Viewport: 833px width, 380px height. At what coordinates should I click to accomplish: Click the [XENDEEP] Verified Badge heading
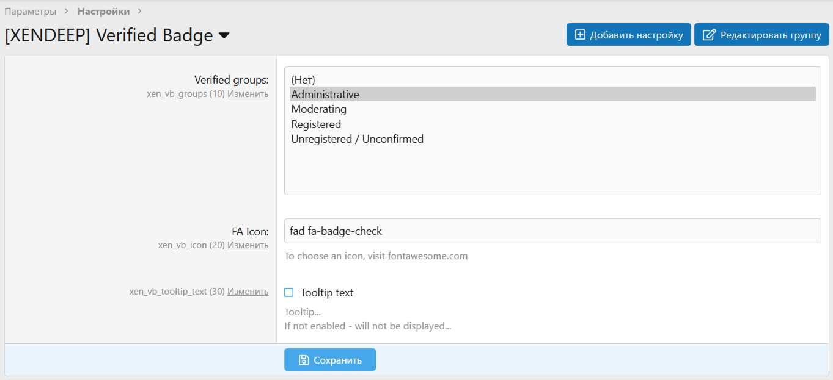pyautogui.click(x=109, y=35)
